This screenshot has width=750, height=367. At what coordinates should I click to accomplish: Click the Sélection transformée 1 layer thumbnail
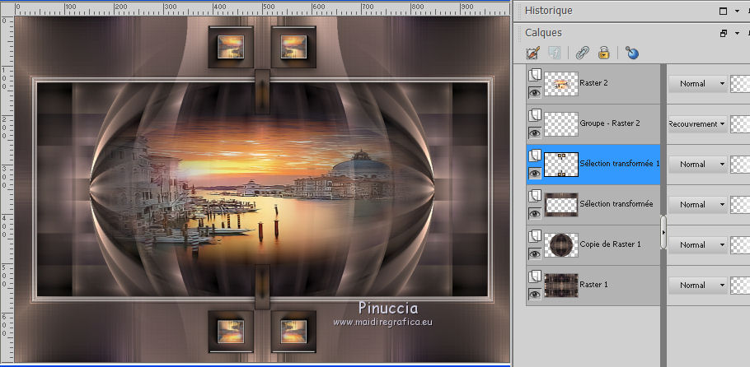(x=560, y=164)
